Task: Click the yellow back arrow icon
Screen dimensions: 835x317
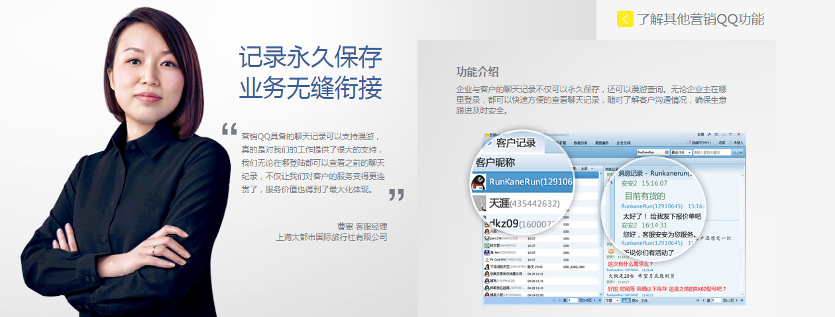Action: (625, 19)
